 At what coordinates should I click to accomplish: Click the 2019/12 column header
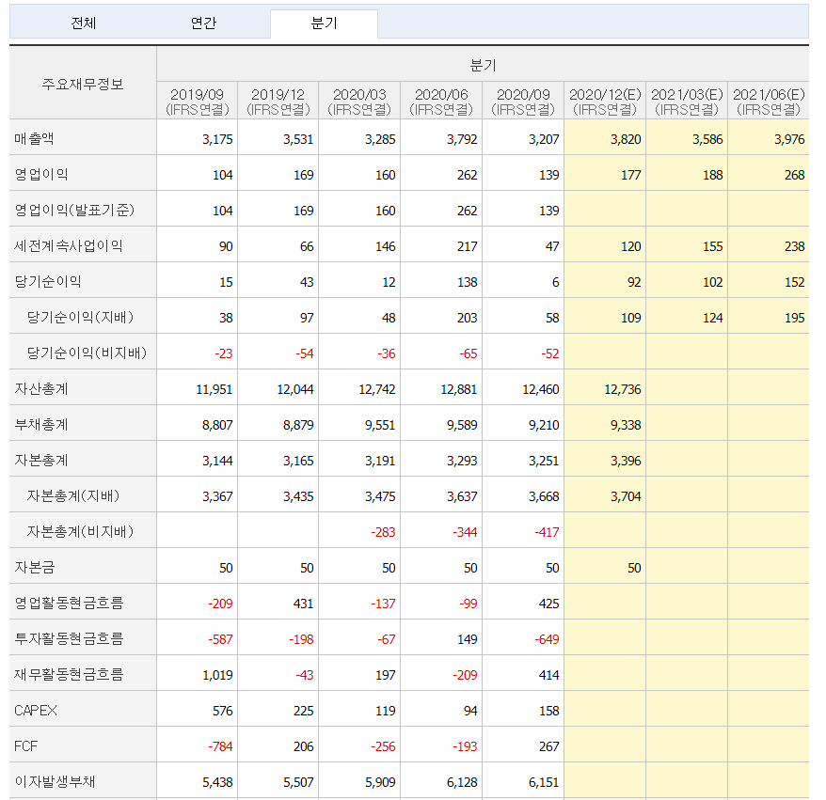[x=278, y=101]
